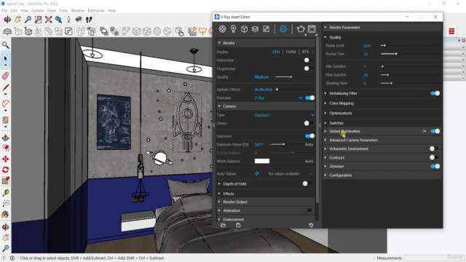Open the Denoiser type dropdown
Screen dimensions: 466x262
click(x=301, y=98)
